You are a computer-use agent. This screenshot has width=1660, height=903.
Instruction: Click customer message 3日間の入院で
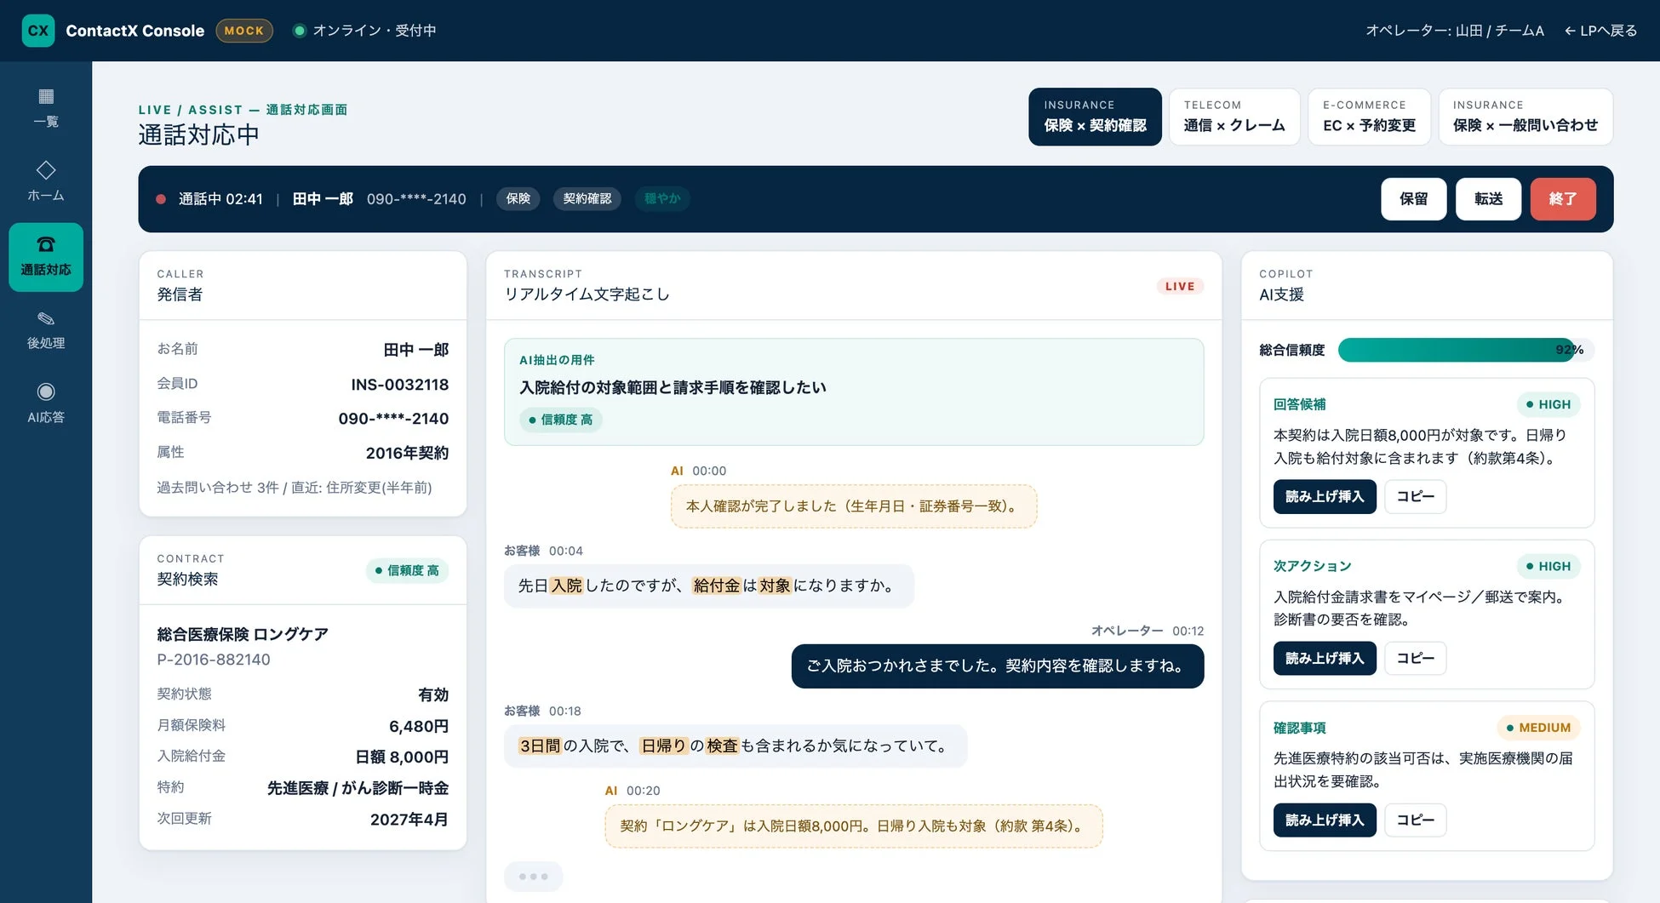click(736, 746)
